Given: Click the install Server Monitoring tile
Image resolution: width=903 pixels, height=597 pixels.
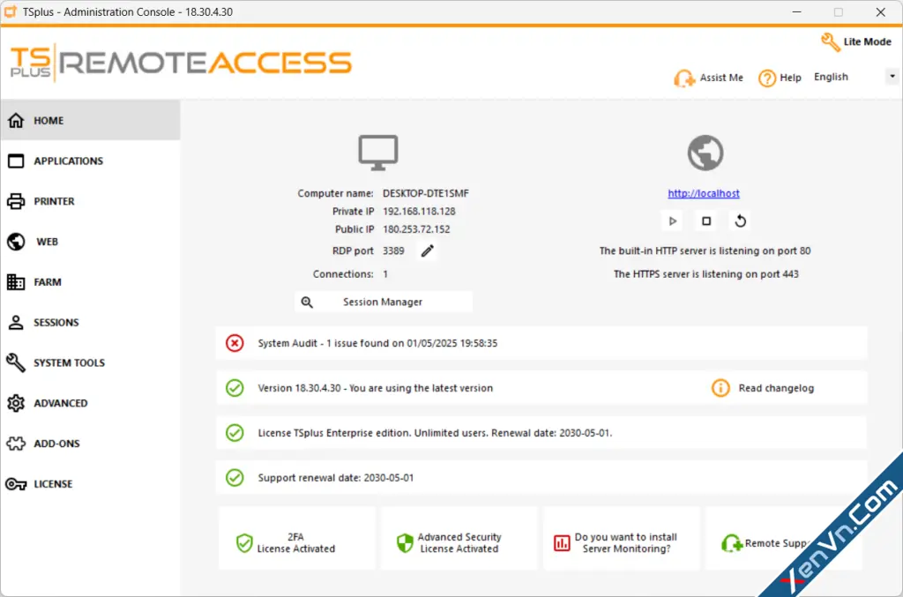Looking at the screenshot, I should 622,538.
